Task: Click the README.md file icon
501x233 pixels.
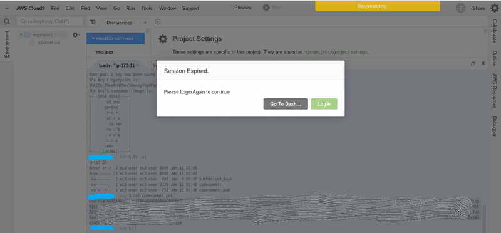Action: tap(32, 43)
